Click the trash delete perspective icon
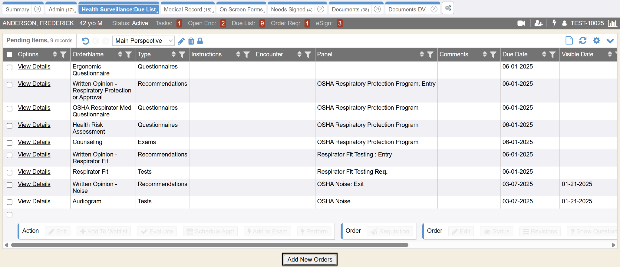The height and width of the screenshot is (267, 620). [x=191, y=41]
